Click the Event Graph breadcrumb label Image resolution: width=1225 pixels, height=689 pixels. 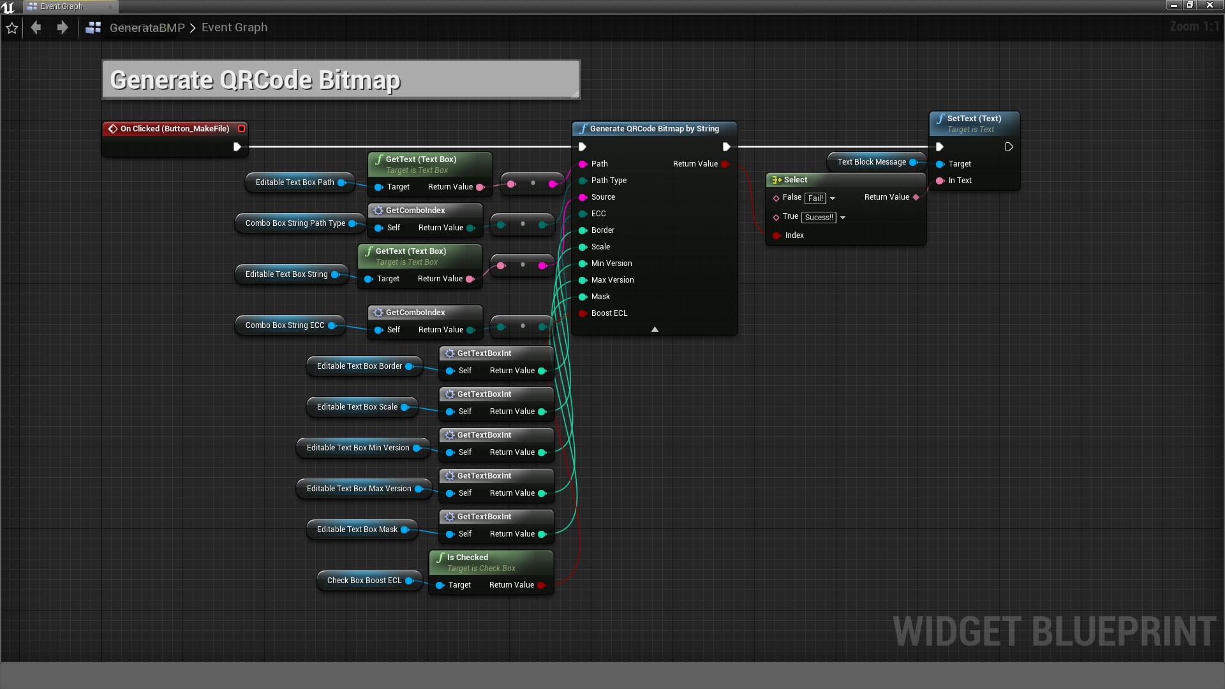pyautogui.click(x=234, y=27)
